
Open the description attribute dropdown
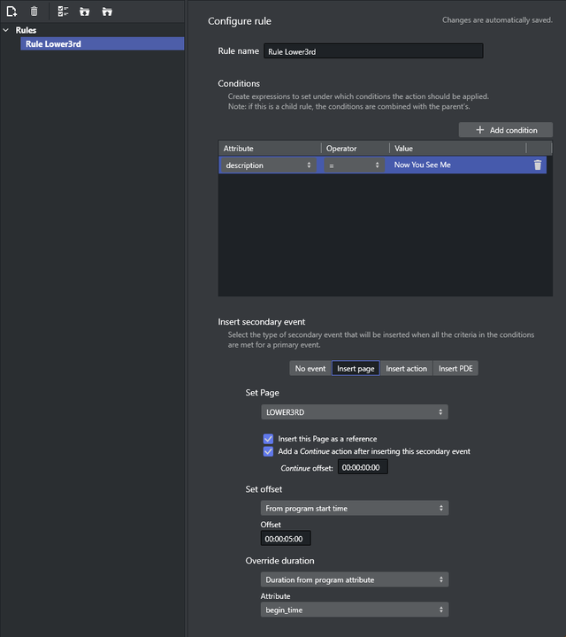pos(268,165)
